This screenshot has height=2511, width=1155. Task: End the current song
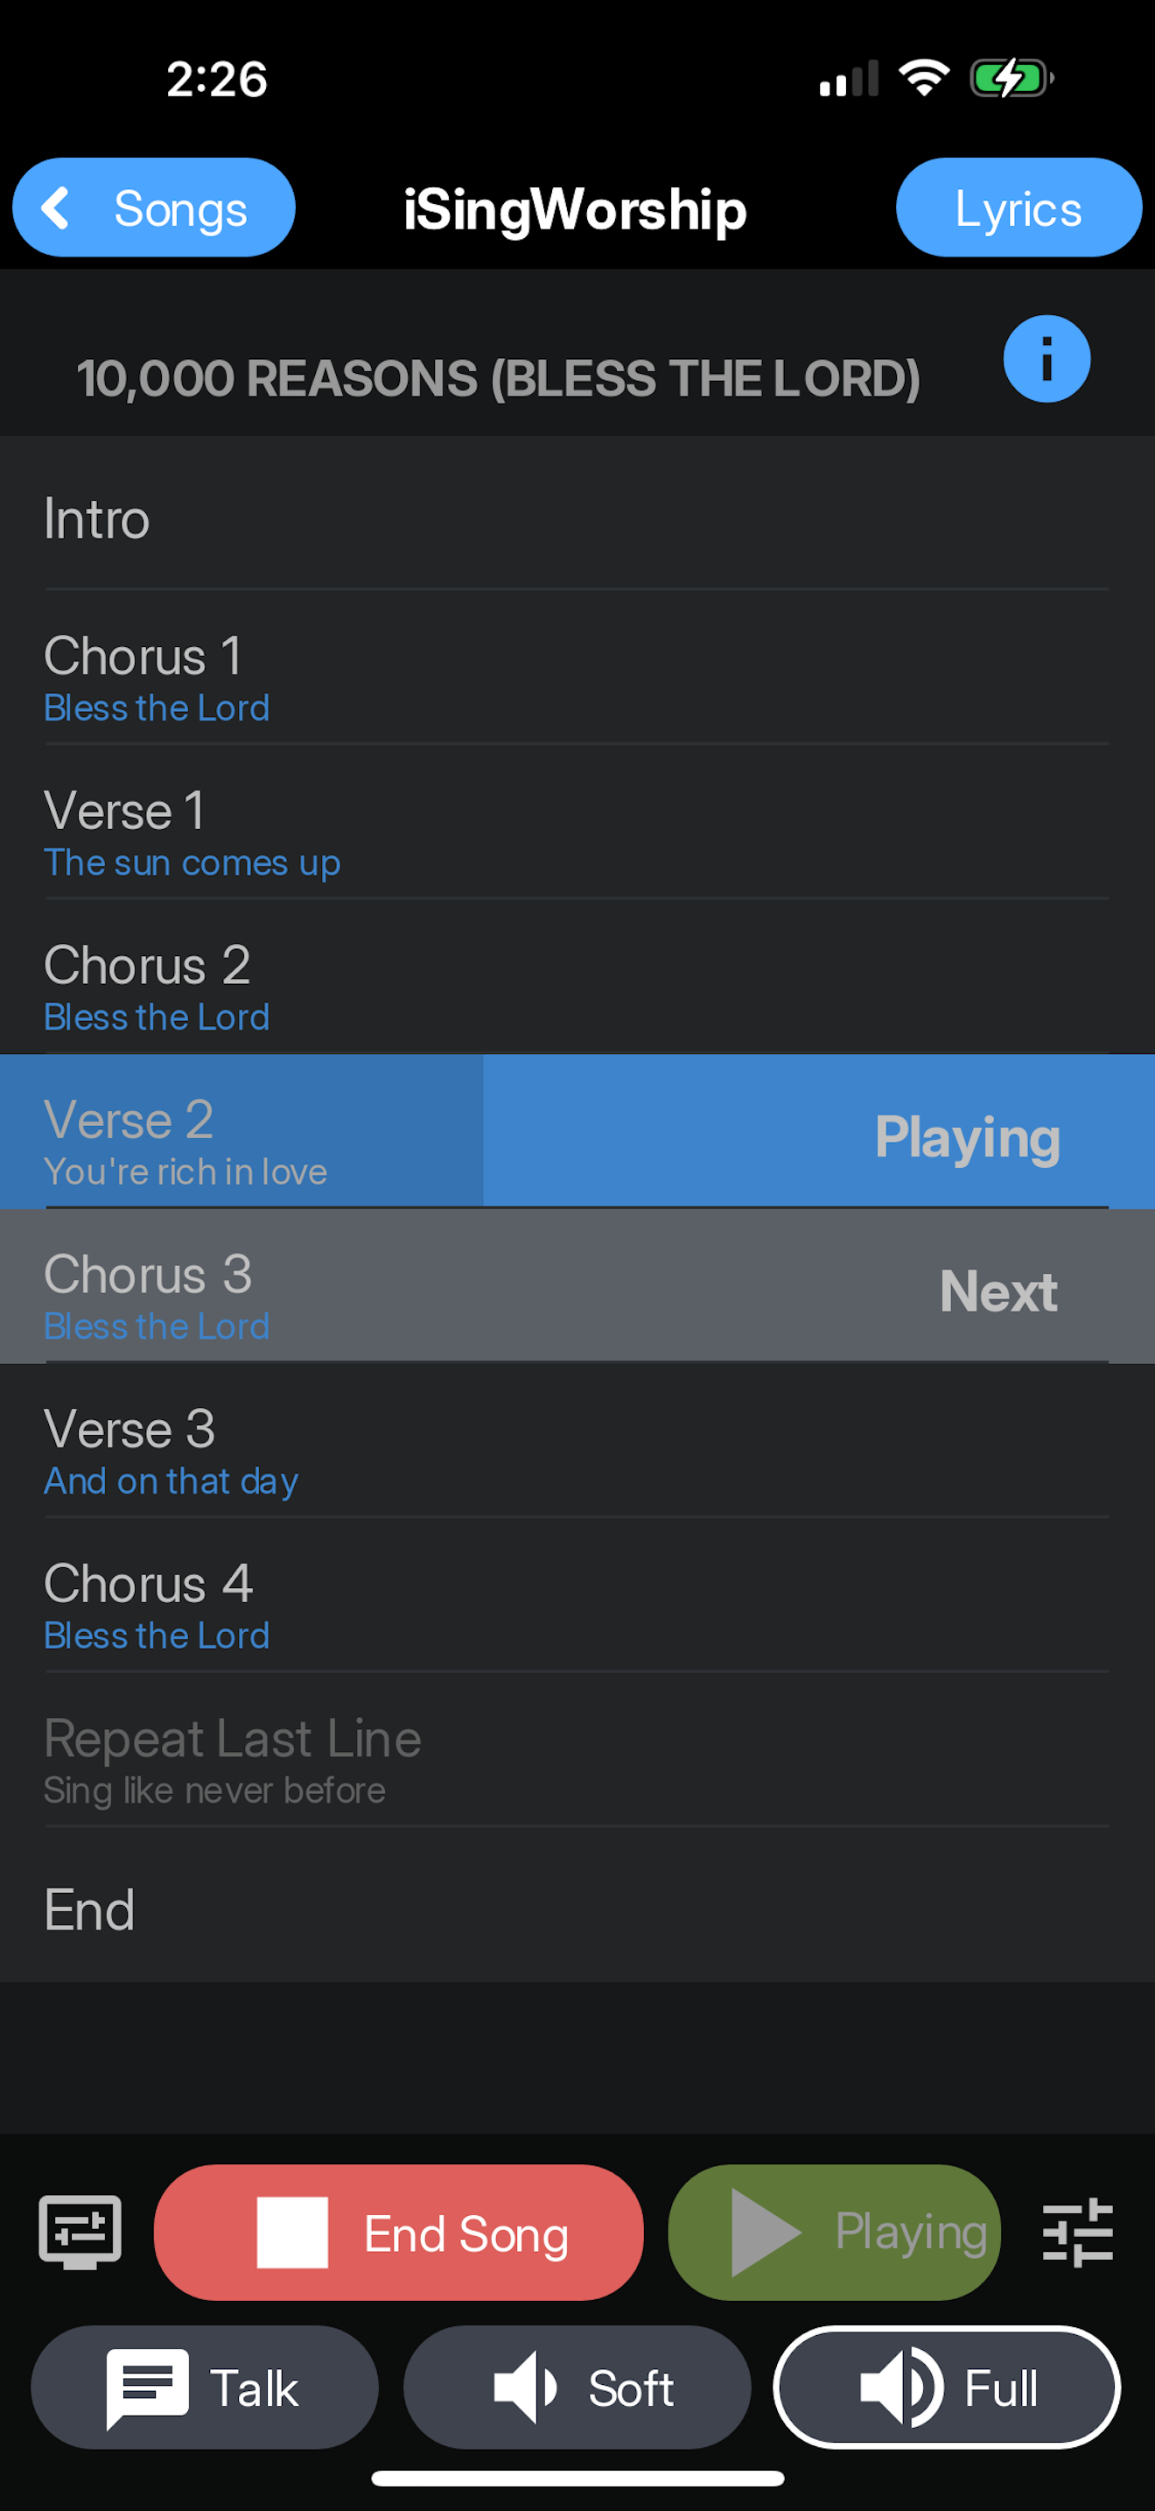click(x=399, y=2233)
